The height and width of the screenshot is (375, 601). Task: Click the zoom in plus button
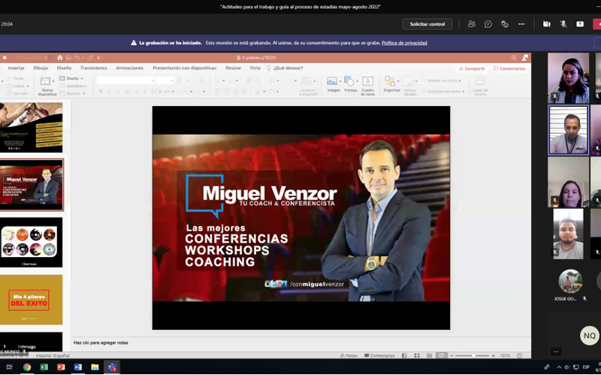tap(494, 355)
